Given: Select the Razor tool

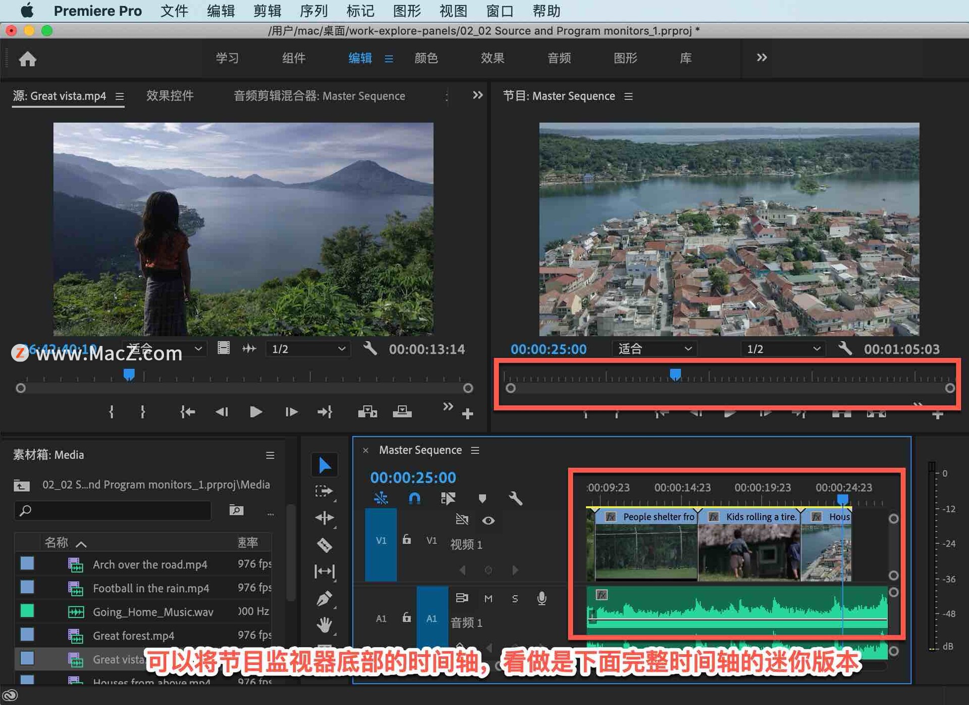Looking at the screenshot, I should pos(325,545).
